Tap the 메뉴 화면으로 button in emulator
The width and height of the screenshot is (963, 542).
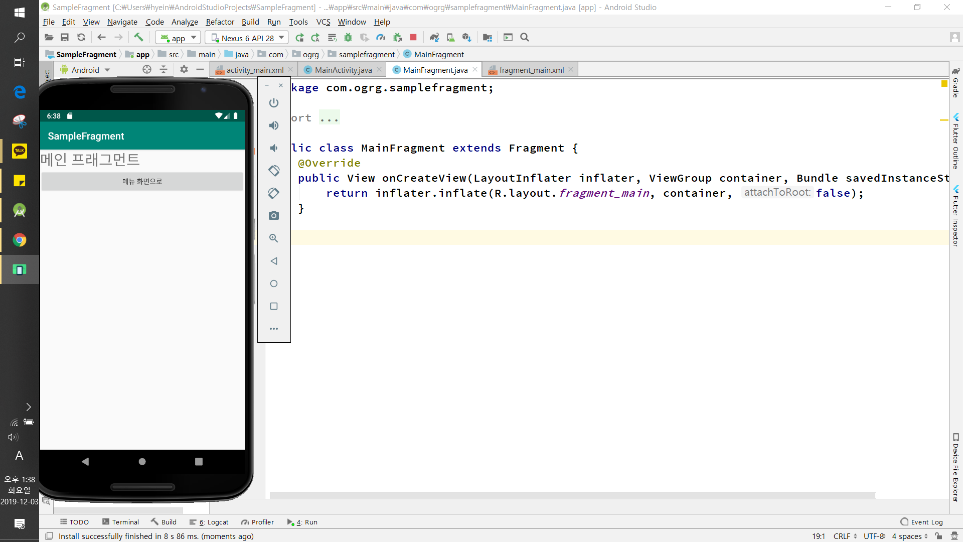pos(142,182)
